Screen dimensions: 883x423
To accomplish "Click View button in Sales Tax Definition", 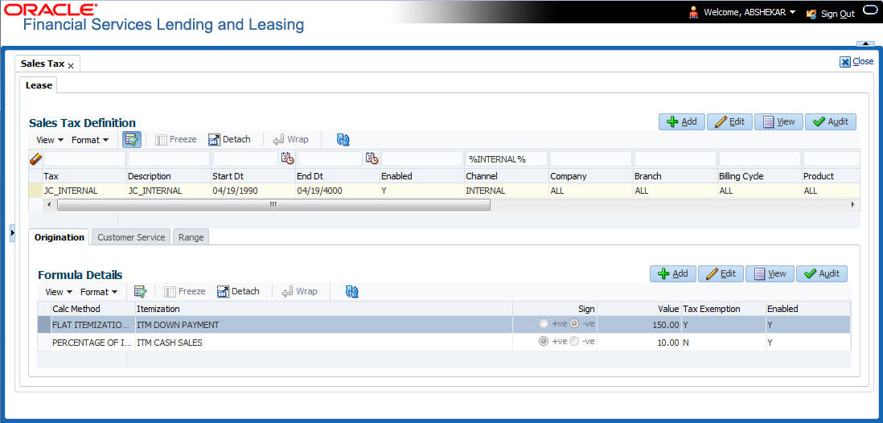I will pos(778,121).
